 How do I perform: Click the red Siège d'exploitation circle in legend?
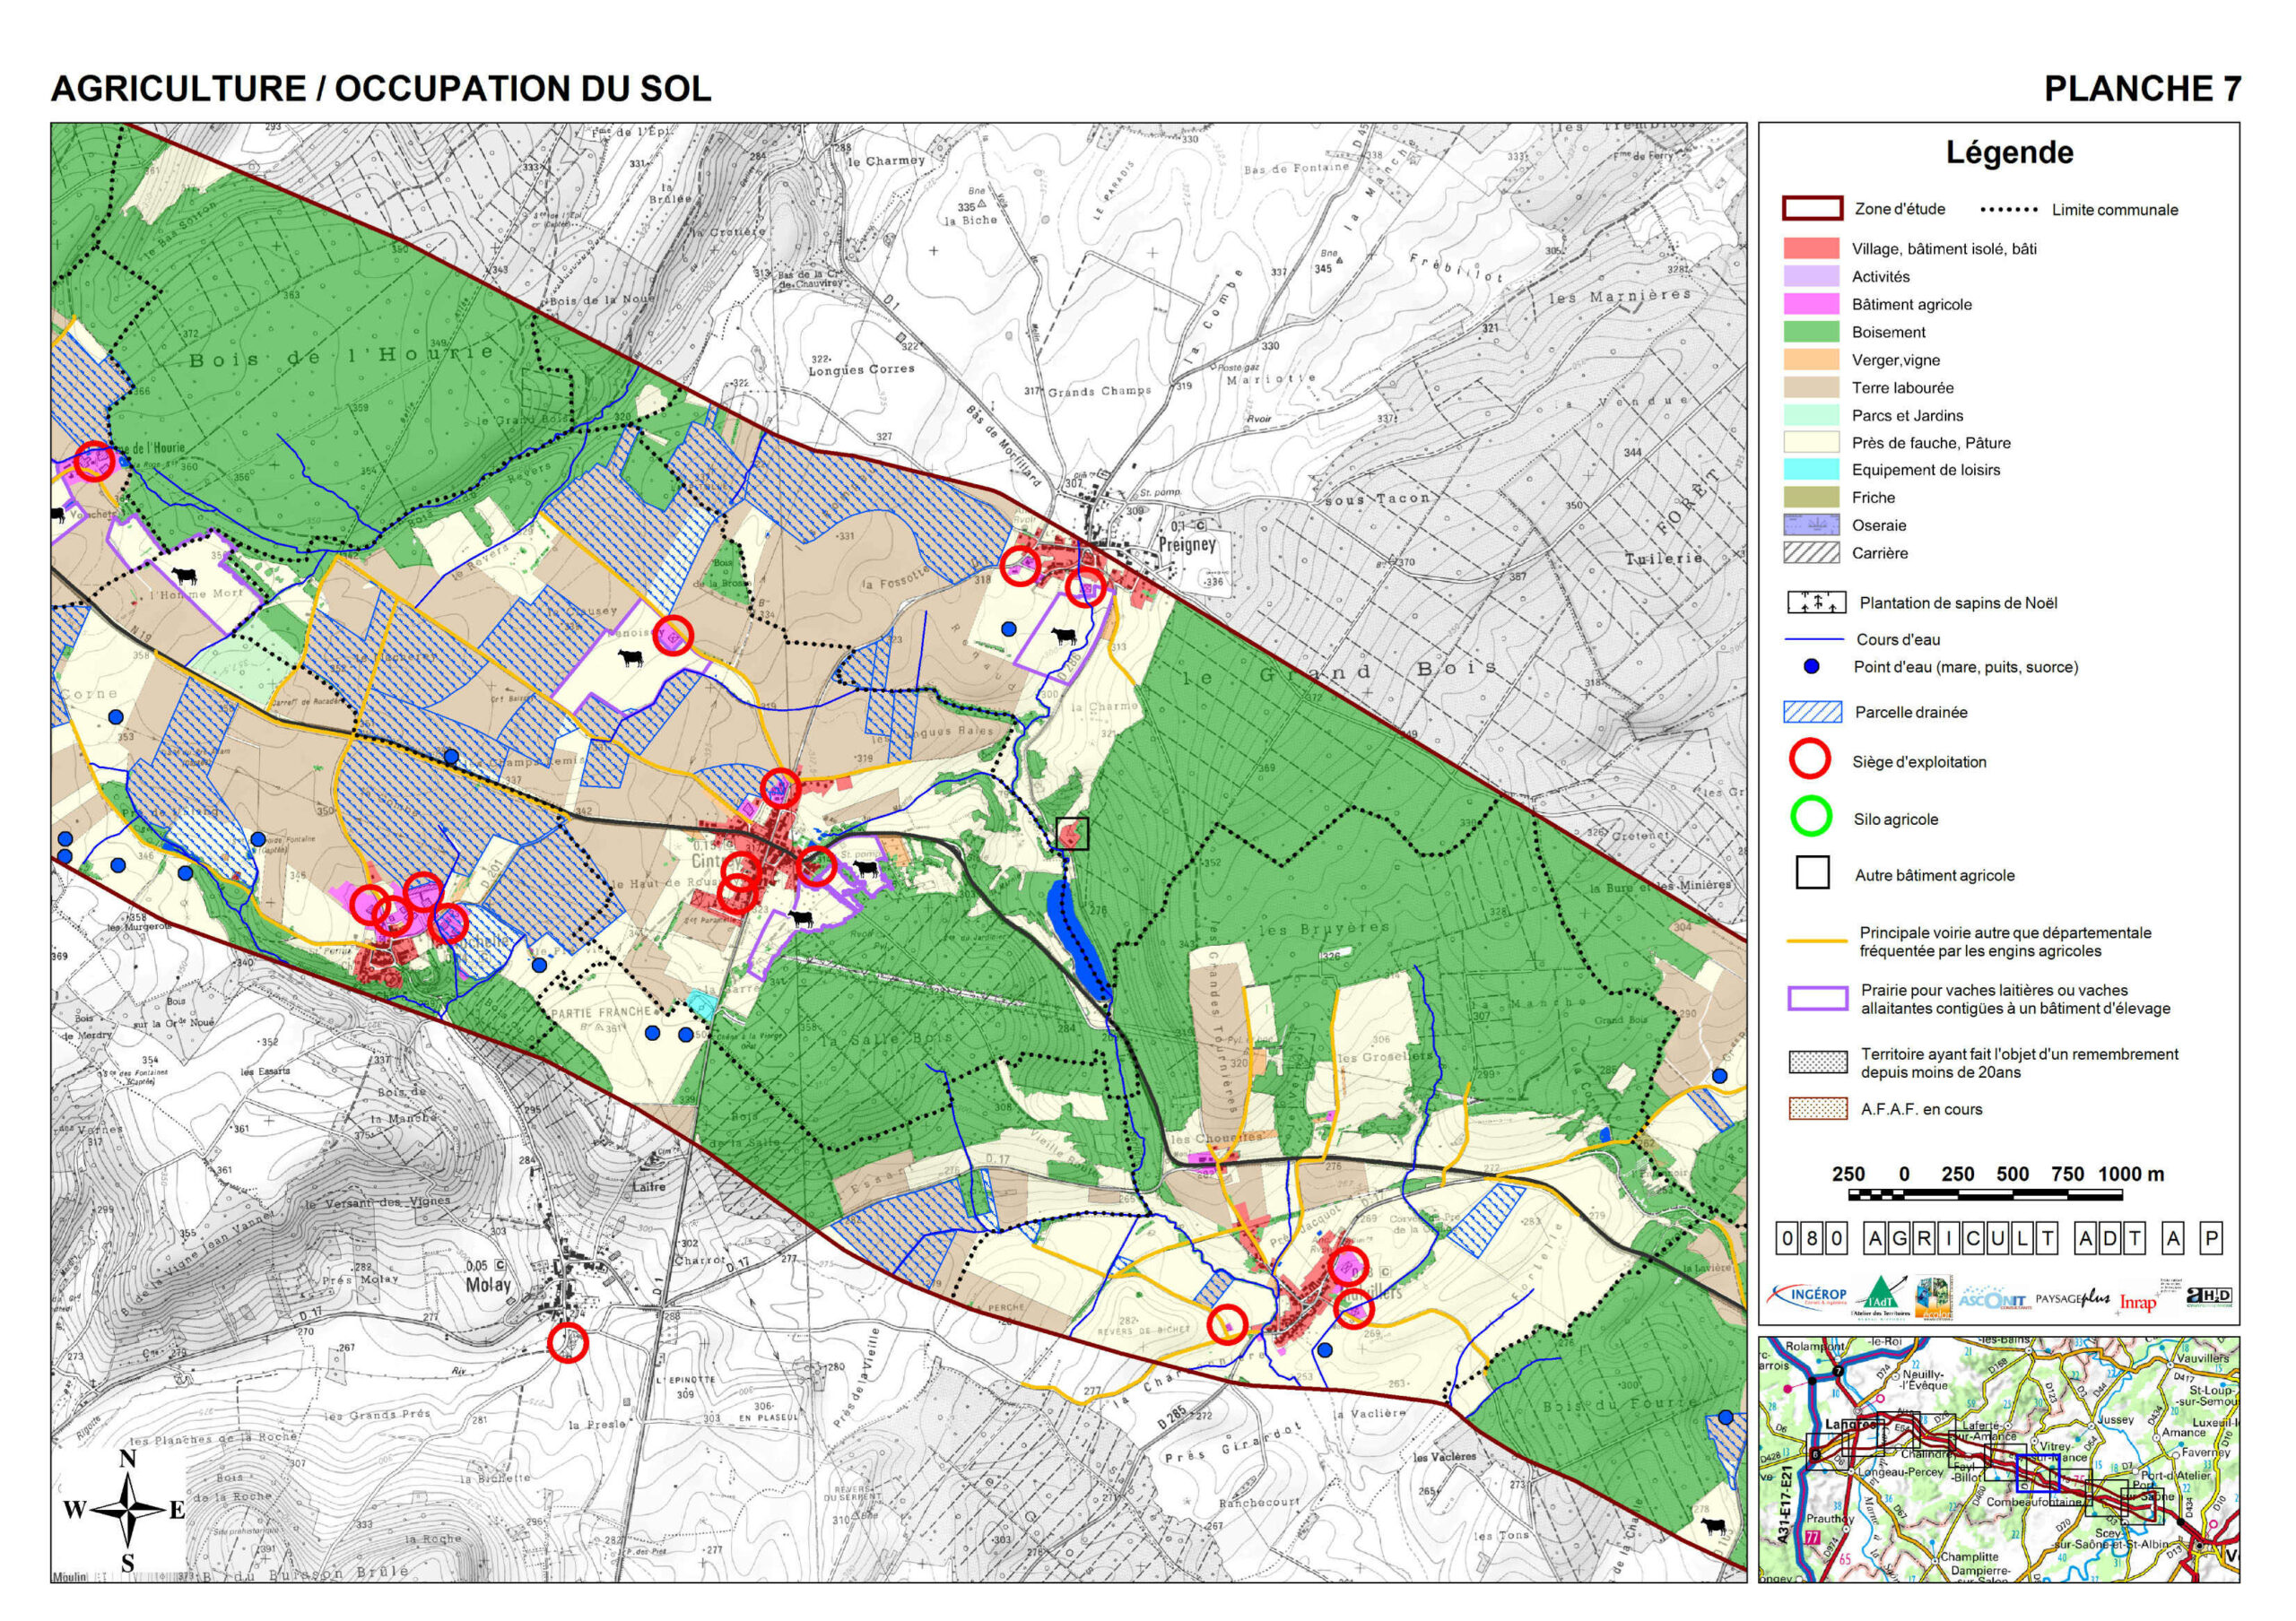coord(1810,759)
